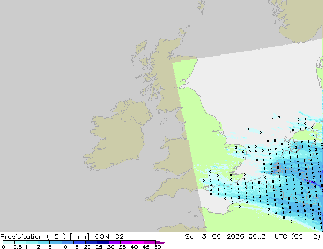Screen dimensions: 323x249
Task: Click the date 13-09-2026 label
Action: point(221,237)
